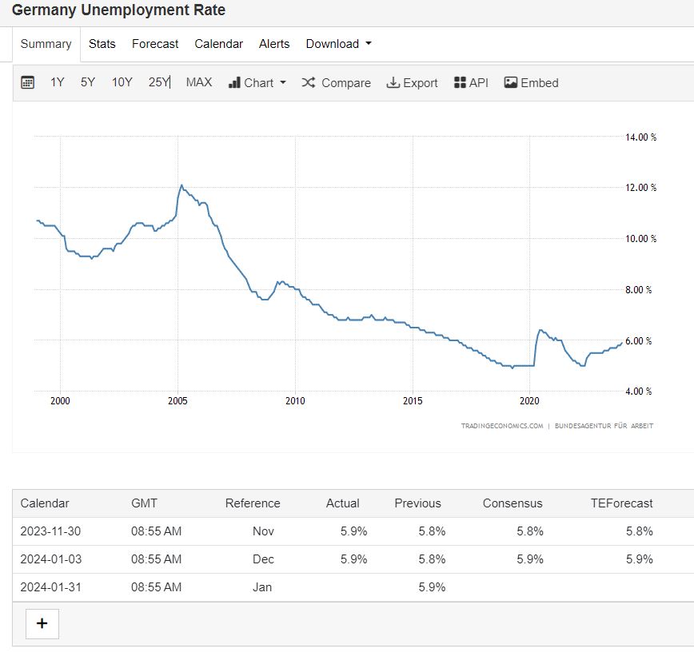The image size is (694, 660).
Task: Show MAX historical data range
Action: 199,82
